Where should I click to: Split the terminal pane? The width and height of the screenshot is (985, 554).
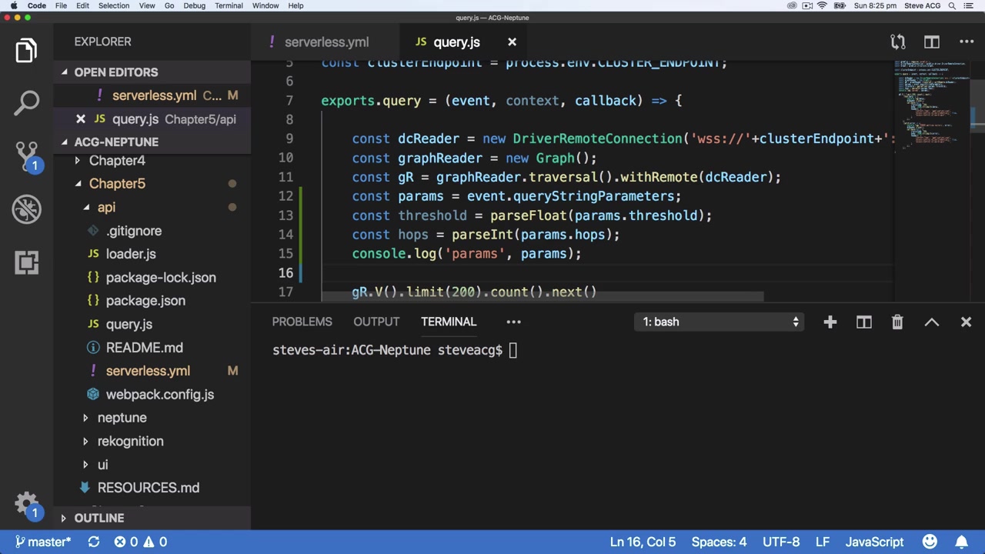point(864,322)
